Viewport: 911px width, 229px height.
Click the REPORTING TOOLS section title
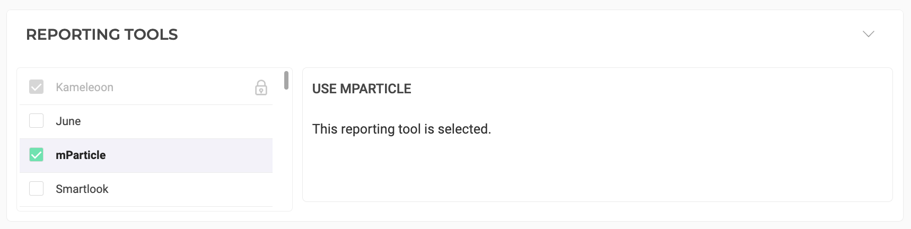coord(102,34)
